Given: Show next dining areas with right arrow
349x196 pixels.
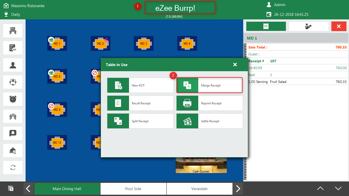Looking at the screenshot, I should point(238,189).
